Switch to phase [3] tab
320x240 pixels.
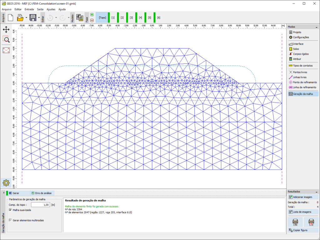[x=131, y=17]
